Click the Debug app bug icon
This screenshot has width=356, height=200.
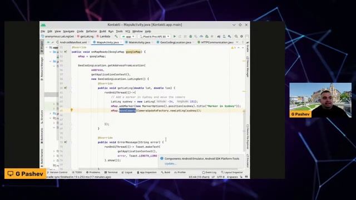(190, 36)
